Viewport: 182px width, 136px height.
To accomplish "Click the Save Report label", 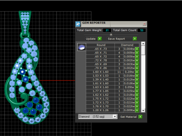I will [116, 39].
